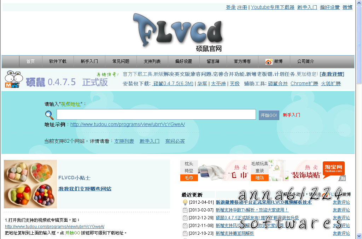Viewport: 362px width, 239px height.
Task: Select the 枕头 ad category
Action: coord(189,164)
